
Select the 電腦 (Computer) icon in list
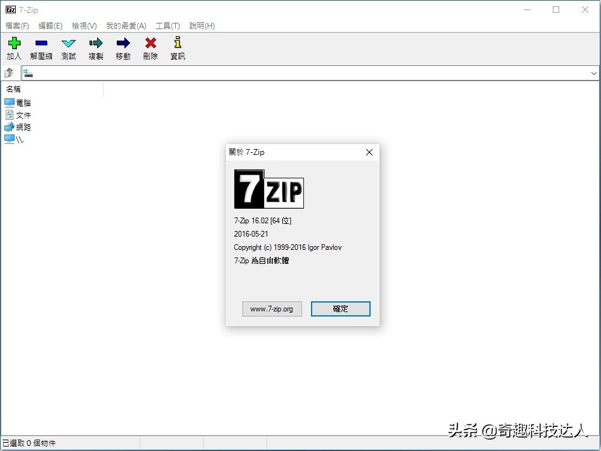(x=9, y=102)
